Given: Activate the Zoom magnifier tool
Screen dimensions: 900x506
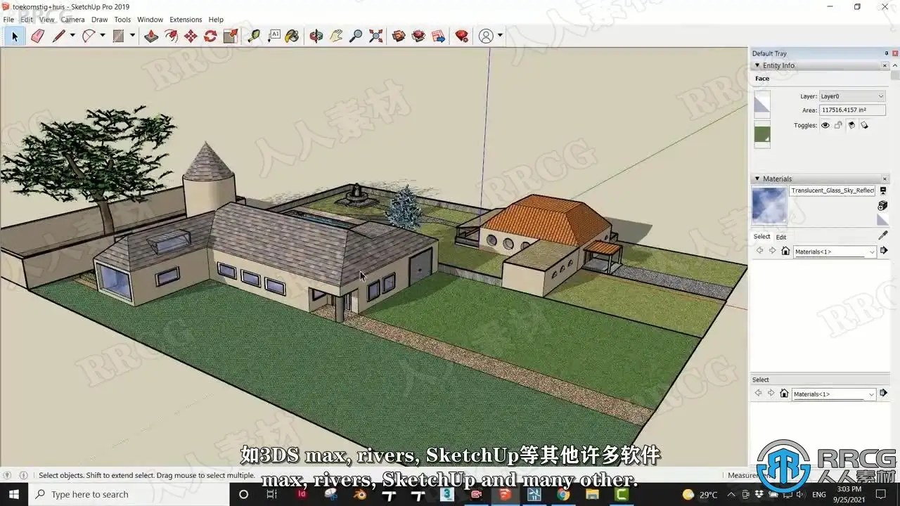Looking at the screenshot, I should click(356, 36).
